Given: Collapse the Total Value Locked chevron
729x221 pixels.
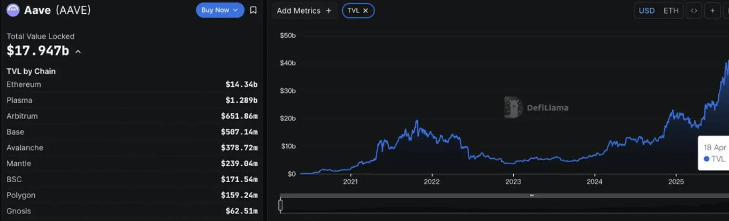Looking at the screenshot, I should point(78,52).
